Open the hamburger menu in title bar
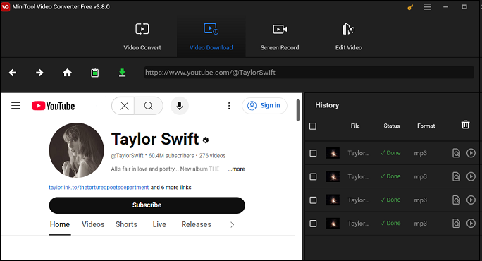The image size is (482, 261). (x=427, y=7)
